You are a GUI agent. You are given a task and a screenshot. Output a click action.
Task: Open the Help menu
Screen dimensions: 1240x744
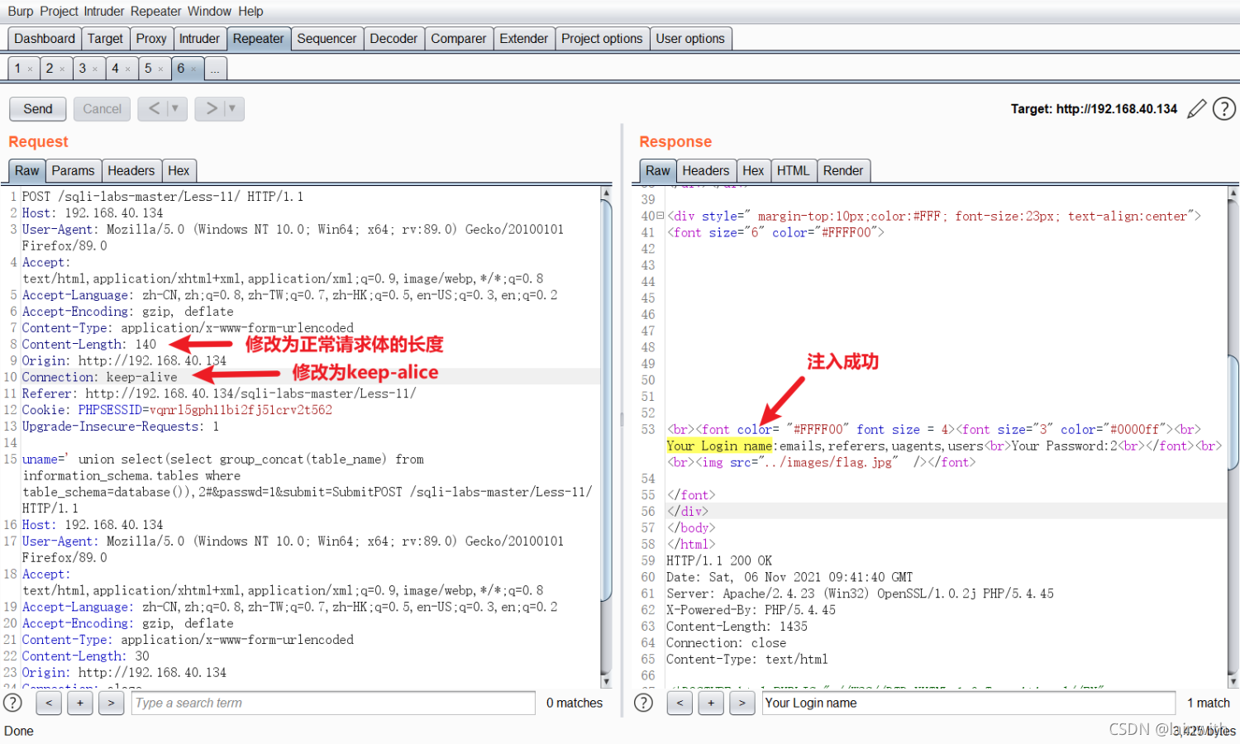tap(250, 12)
